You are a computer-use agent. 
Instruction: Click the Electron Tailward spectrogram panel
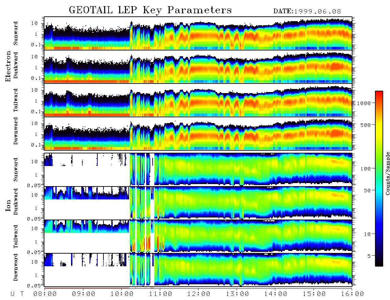pyautogui.click(x=198, y=100)
